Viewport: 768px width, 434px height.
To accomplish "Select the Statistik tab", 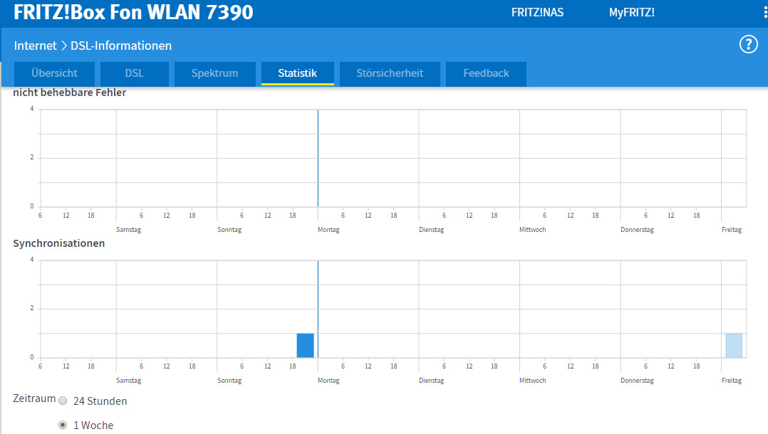I will click(297, 73).
